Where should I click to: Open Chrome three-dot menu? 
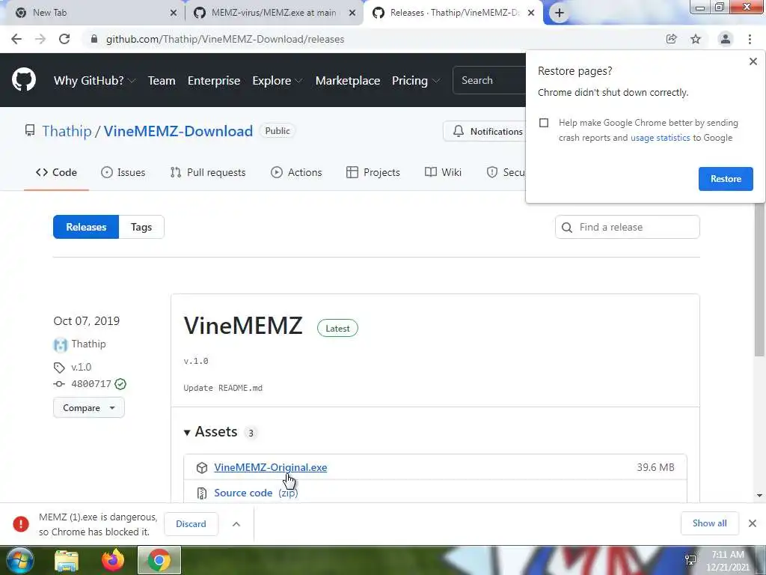click(750, 39)
